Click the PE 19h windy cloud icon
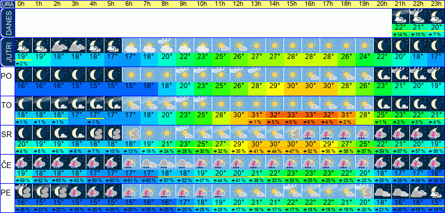 point(364,191)
